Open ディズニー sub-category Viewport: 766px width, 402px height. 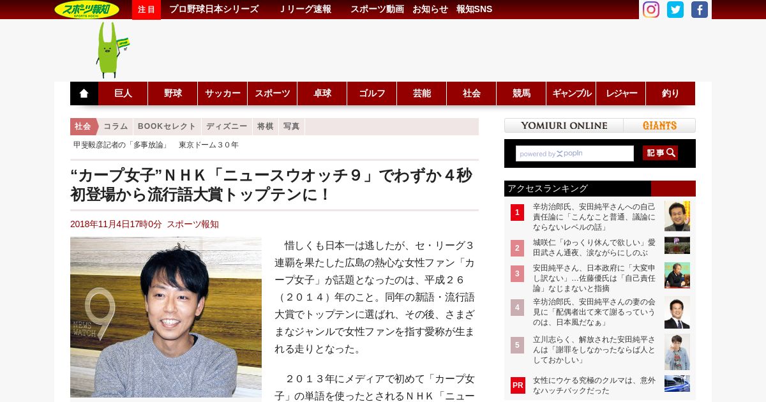(227, 126)
